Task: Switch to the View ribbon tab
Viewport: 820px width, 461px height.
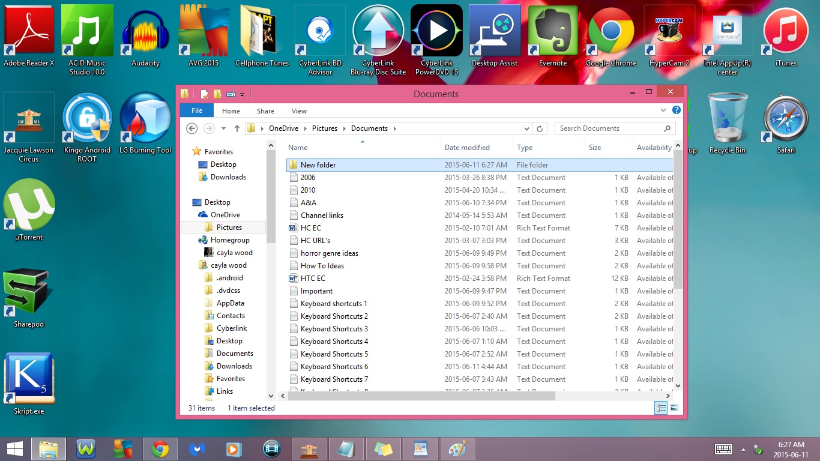Action: point(299,111)
